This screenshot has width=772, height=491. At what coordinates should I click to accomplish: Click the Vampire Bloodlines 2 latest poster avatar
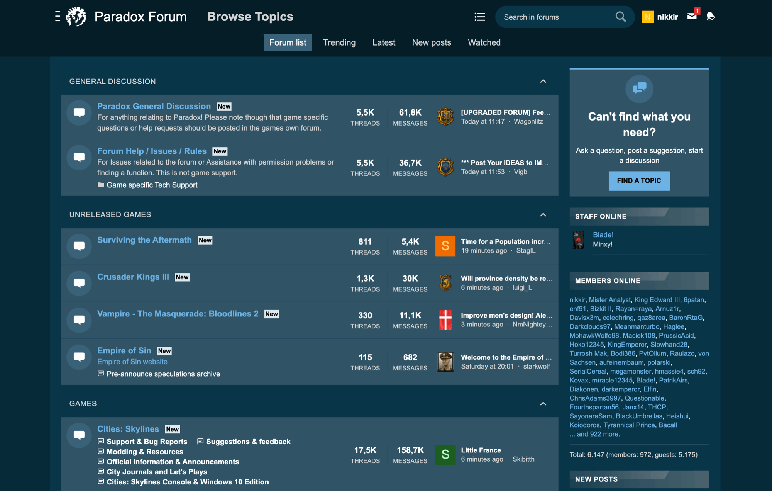445,320
